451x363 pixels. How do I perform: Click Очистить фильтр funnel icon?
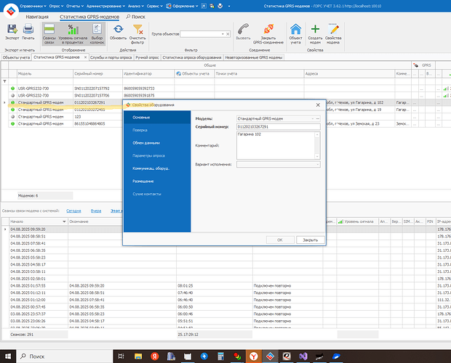[137, 29]
